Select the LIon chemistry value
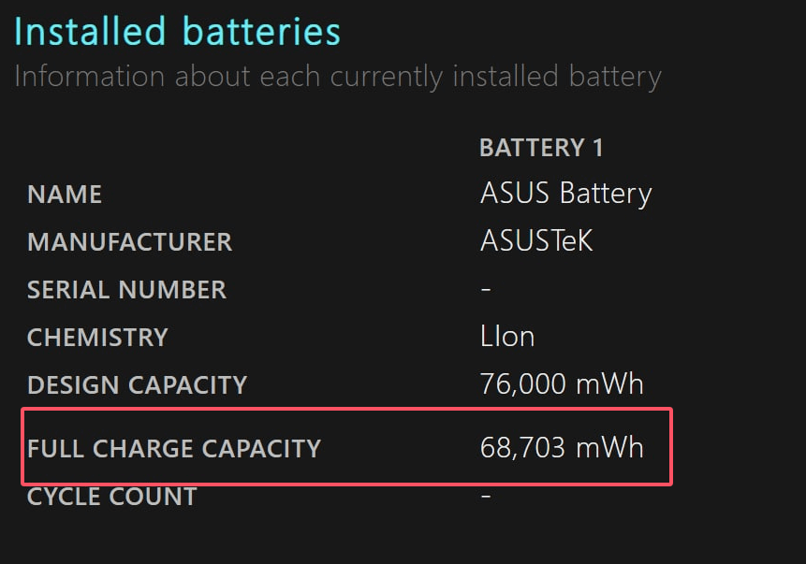Image resolution: width=806 pixels, height=564 pixels. point(506,337)
